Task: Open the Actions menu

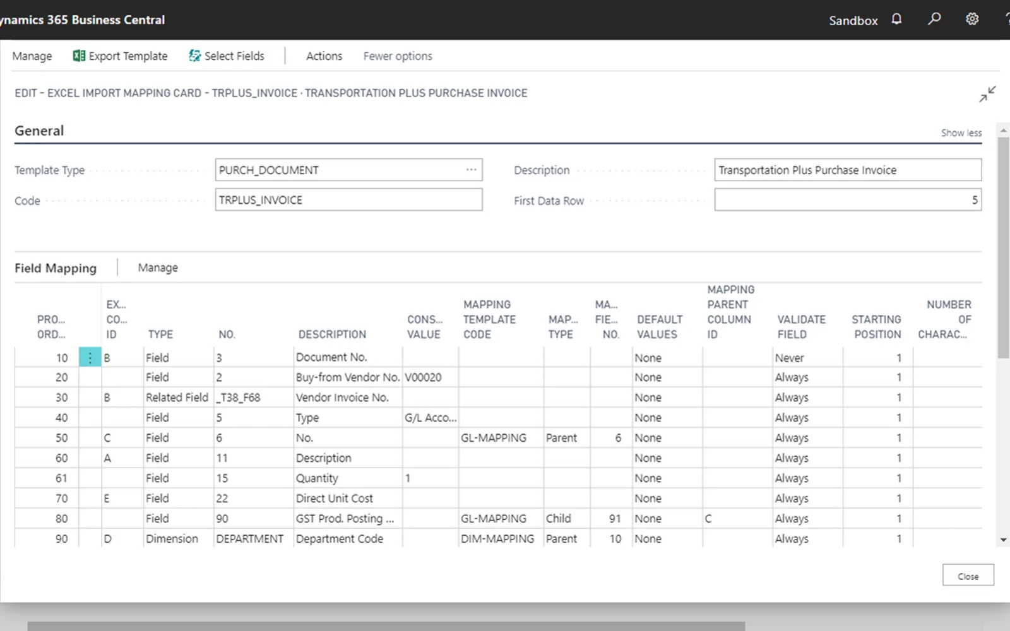Action: (324, 56)
